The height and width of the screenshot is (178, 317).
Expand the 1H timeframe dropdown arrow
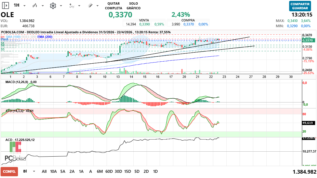point(24,6)
